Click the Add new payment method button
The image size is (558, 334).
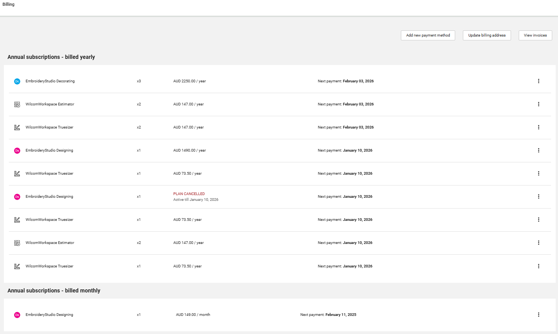[428, 35]
